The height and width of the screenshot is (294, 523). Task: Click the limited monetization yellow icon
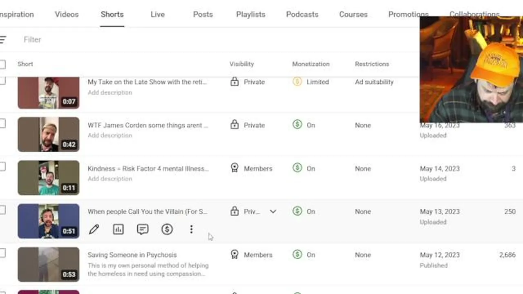click(x=297, y=82)
